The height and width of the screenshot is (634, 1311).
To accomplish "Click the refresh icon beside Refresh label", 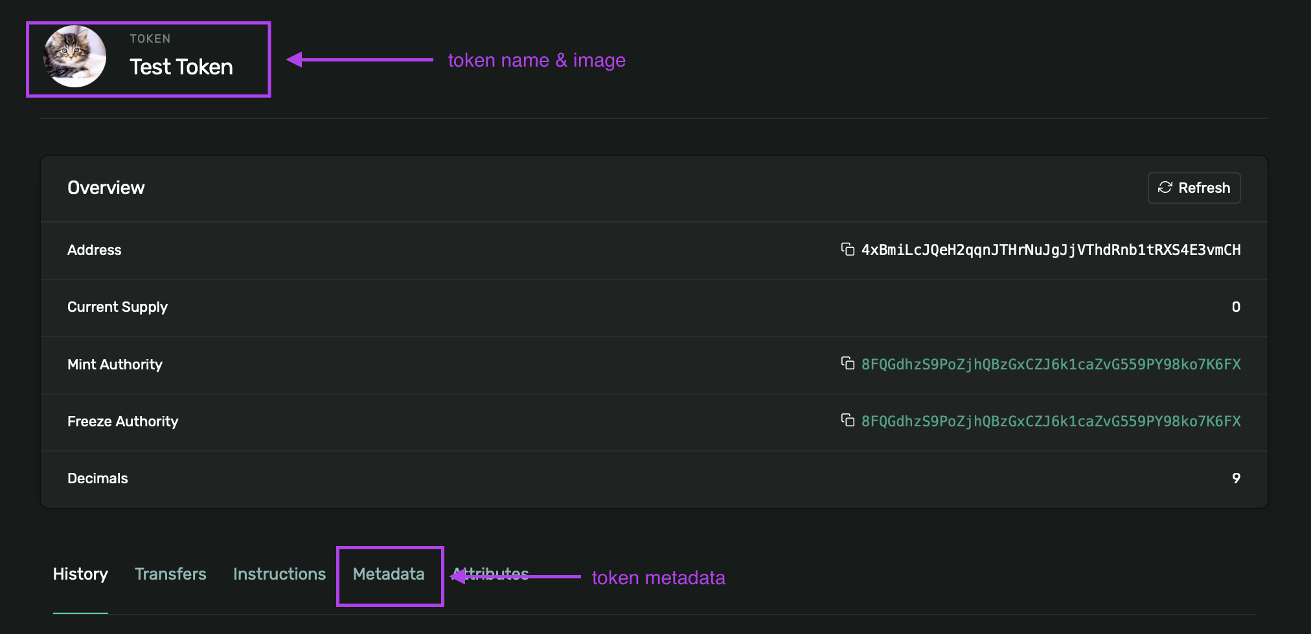I will pos(1165,188).
